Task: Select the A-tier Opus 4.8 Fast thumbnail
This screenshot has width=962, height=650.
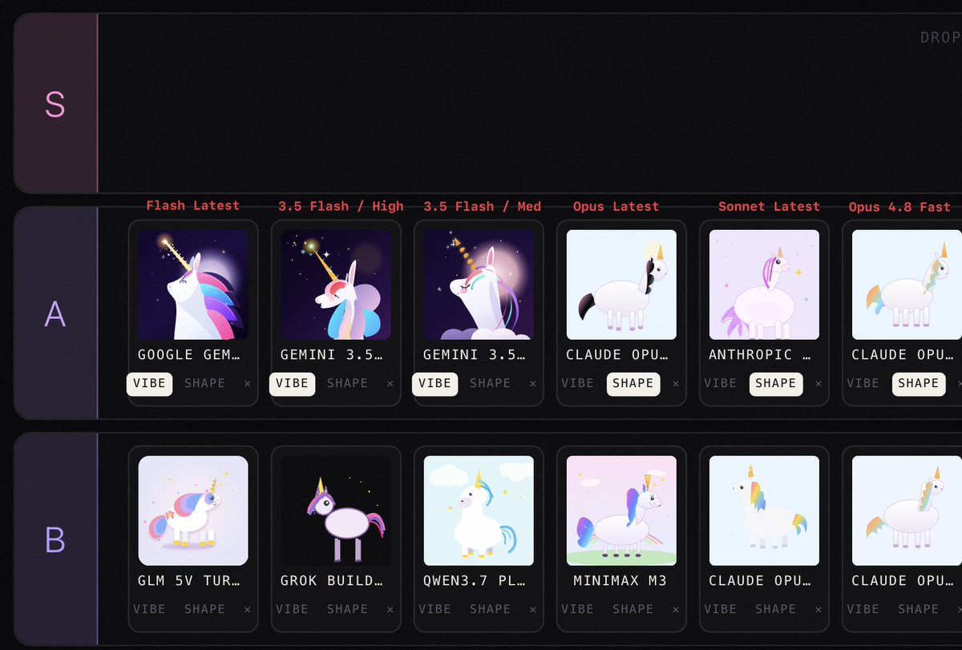Action: [x=907, y=285]
